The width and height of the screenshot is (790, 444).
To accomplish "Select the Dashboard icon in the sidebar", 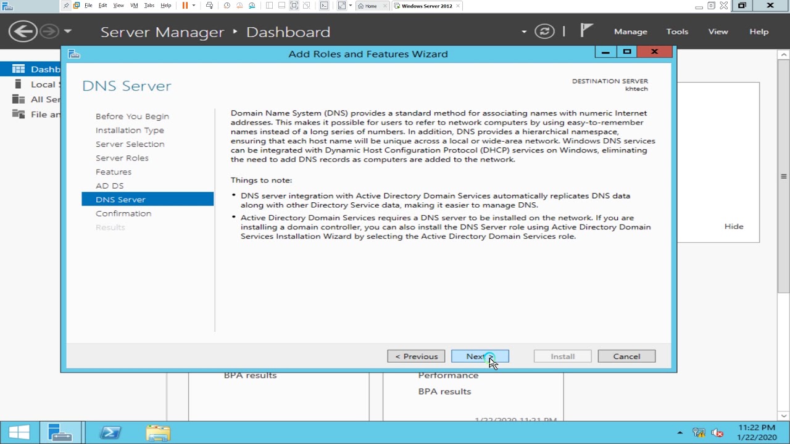I will (19, 69).
